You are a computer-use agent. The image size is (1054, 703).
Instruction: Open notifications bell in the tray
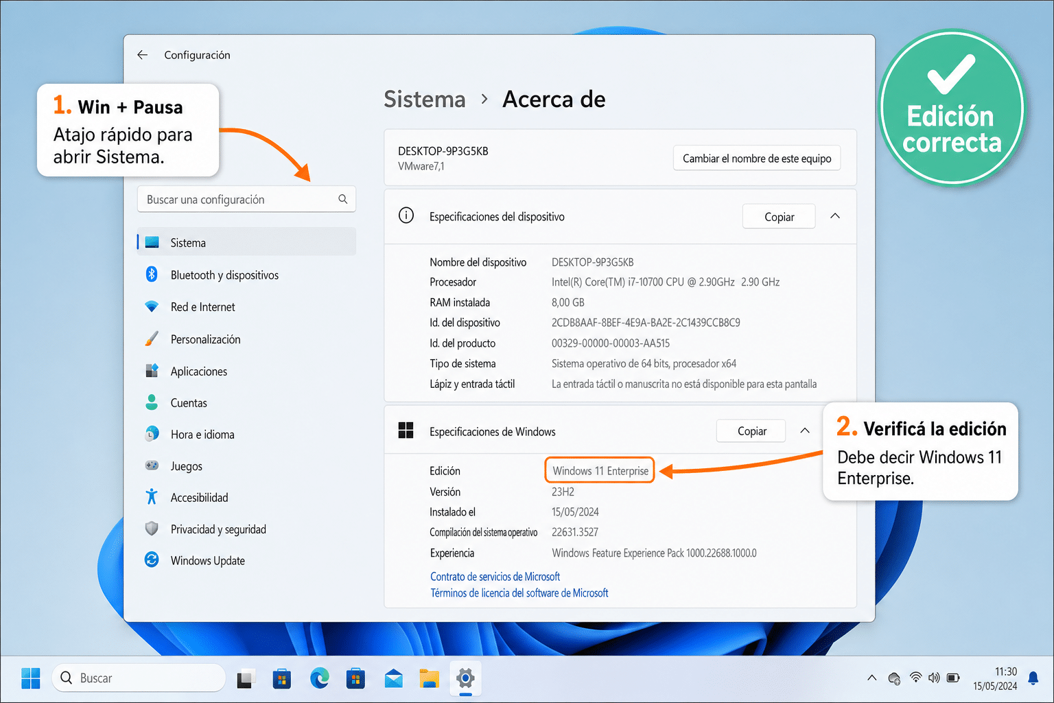1033,678
